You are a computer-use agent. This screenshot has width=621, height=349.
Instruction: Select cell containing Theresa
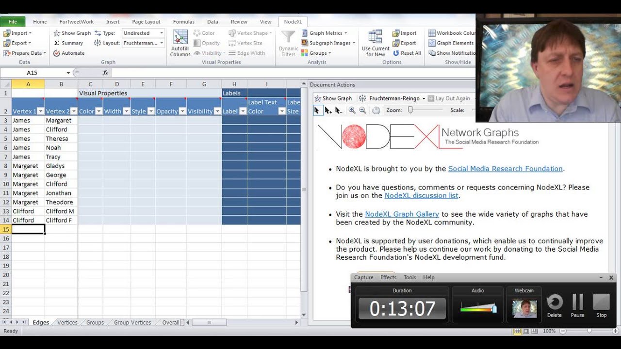[61, 139]
